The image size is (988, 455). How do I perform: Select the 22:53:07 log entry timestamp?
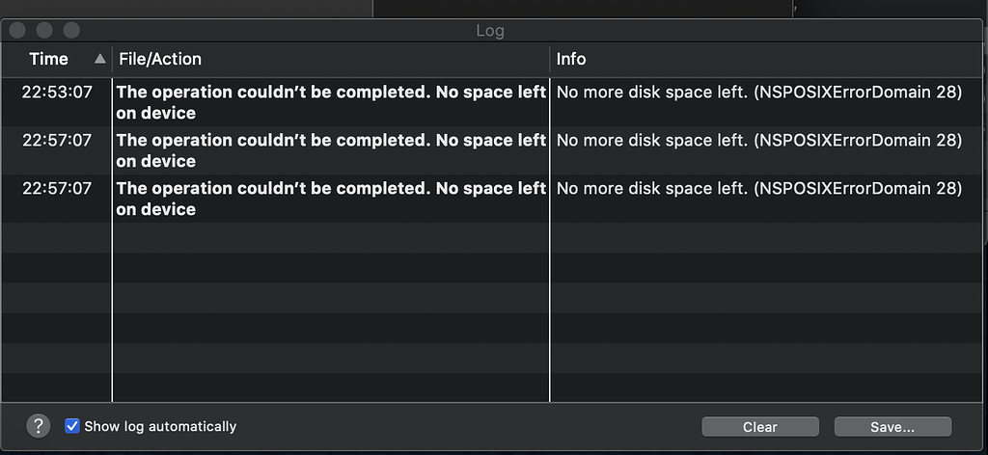tap(57, 93)
